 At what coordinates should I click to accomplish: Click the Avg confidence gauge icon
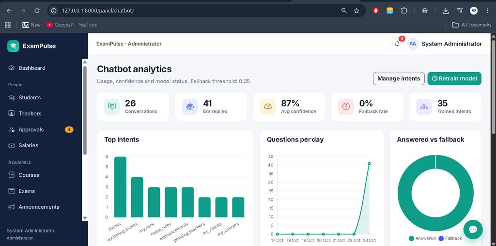click(268, 107)
